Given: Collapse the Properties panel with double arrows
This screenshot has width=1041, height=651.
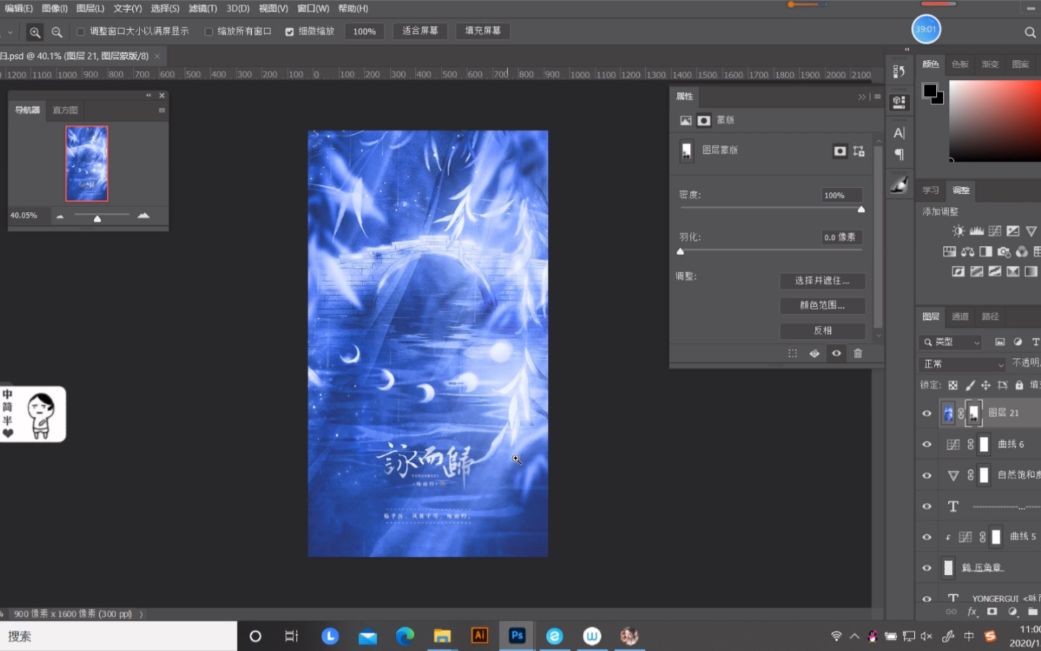Looking at the screenshot, I should (862, 96).
